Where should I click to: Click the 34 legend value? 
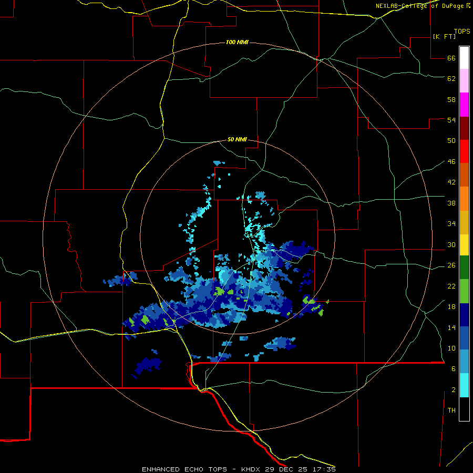coord(451,223)
